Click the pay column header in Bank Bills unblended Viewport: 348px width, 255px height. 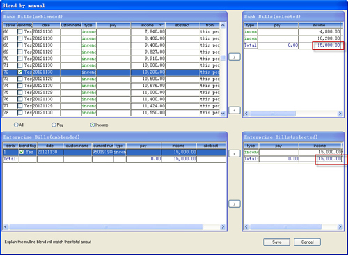tap(113, 25)
